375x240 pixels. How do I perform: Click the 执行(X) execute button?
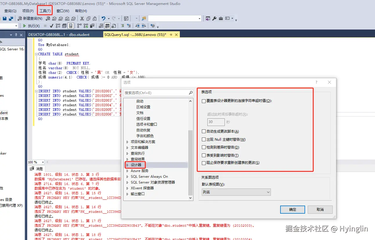click(x=31, y=26)
